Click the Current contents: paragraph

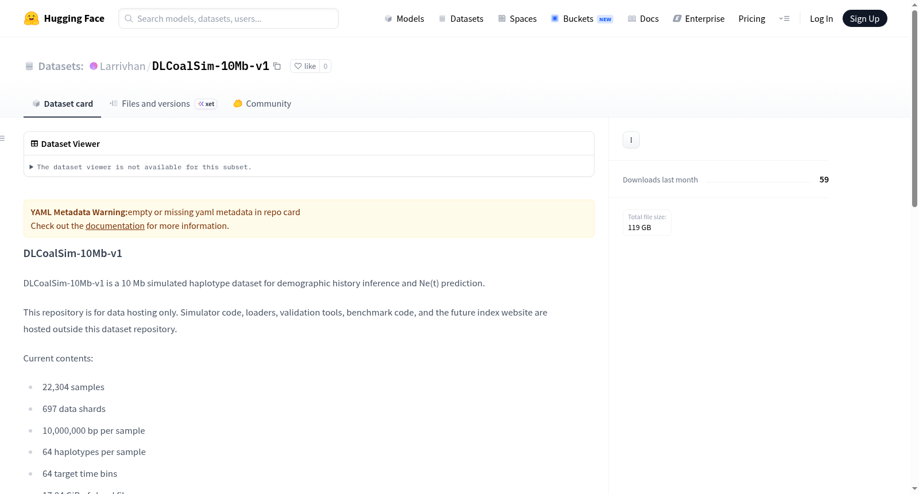tap(58, 359)
